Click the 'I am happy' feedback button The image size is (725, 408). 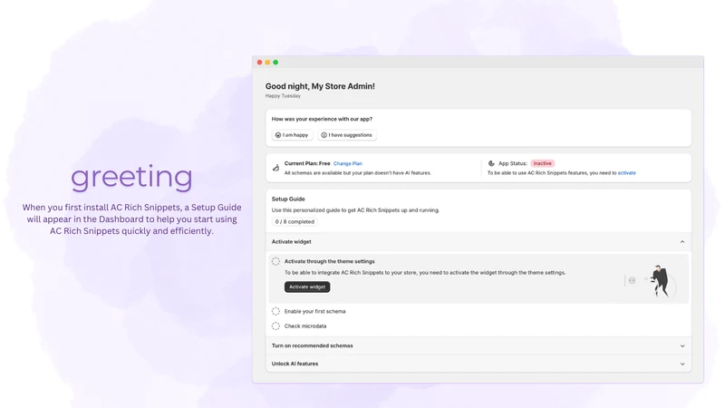point(292,135)
